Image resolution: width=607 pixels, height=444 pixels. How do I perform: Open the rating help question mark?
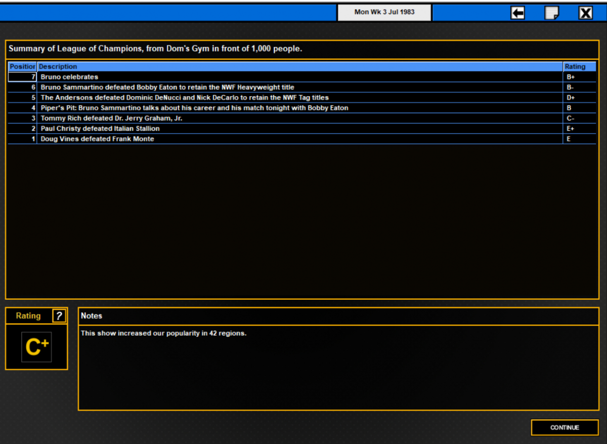coord(59,316)
